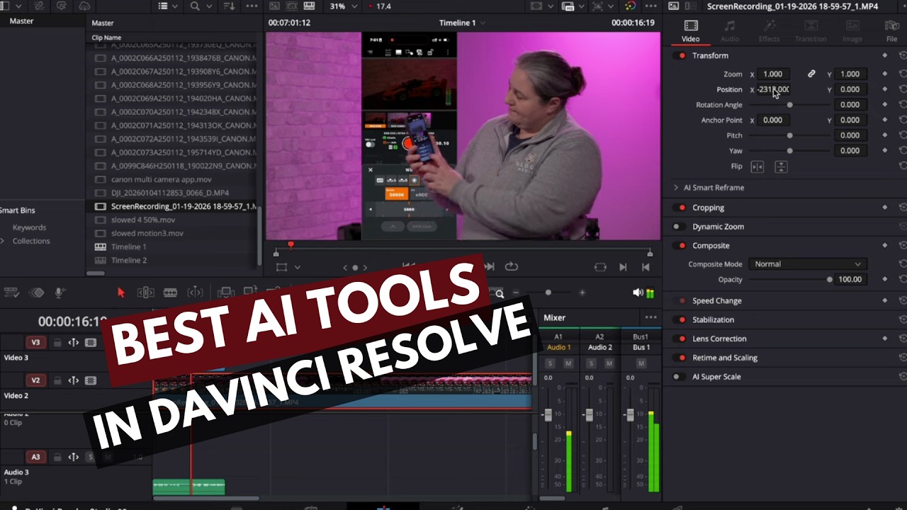Toggle the Zoom X/Y link icon
907x510 pixels.
point(811,74)
